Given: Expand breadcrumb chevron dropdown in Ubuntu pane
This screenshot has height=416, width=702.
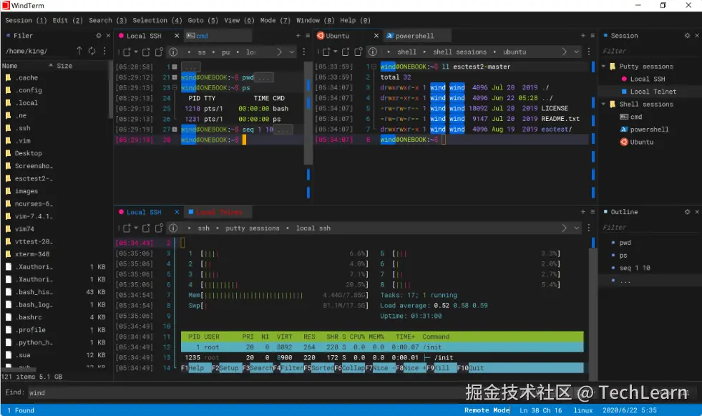Looking at the screenshot, I should pyautogui.click(x=576, y=52).
